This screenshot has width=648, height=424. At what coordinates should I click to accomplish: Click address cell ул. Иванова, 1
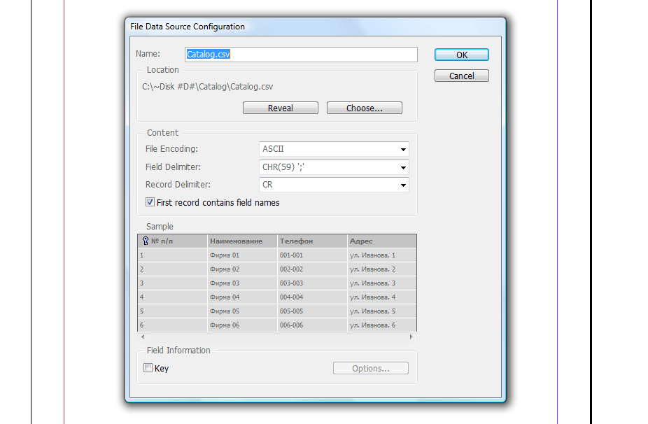(x=382, y=255)
